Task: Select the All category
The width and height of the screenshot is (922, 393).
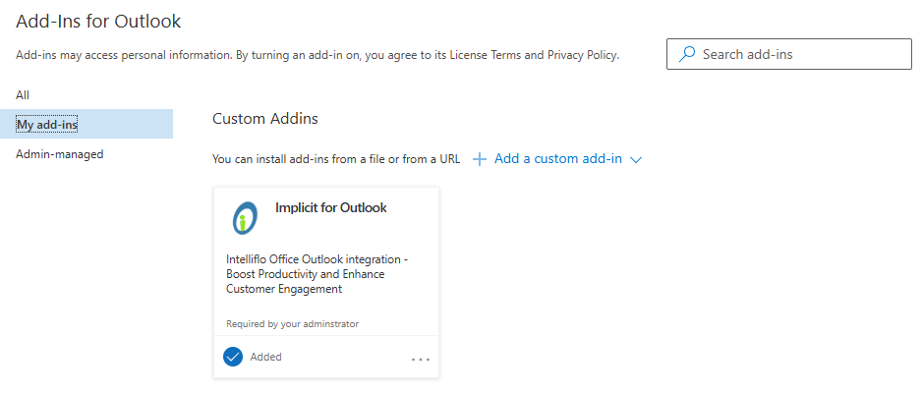Action: [23, 95]
